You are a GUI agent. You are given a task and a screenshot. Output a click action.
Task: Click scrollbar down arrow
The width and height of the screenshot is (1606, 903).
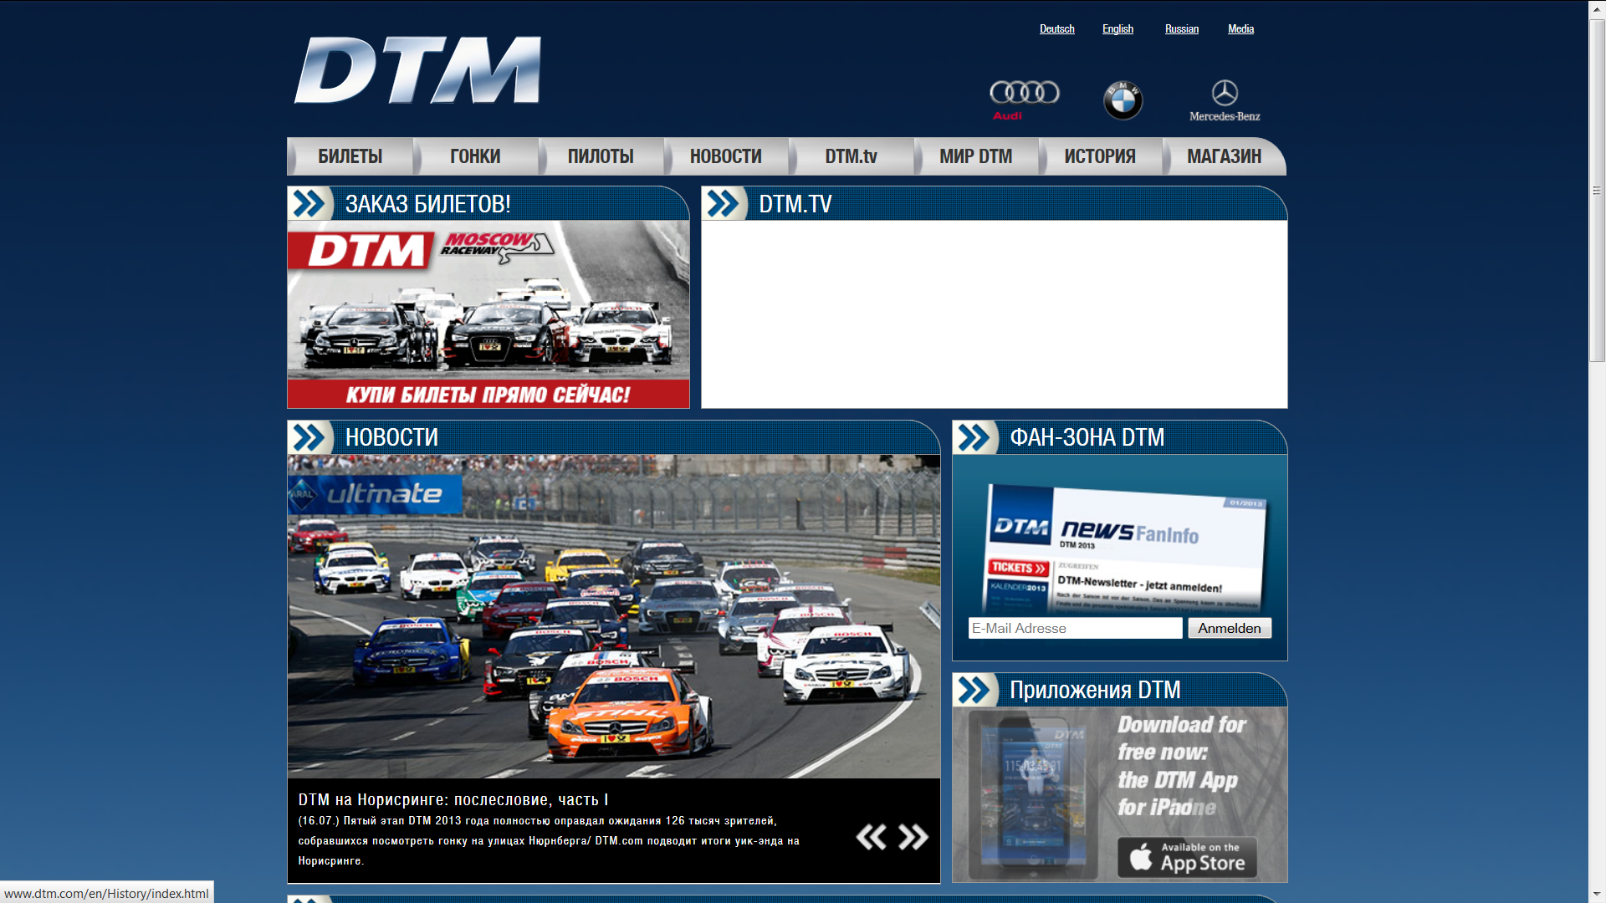(x=1597, y=895)
